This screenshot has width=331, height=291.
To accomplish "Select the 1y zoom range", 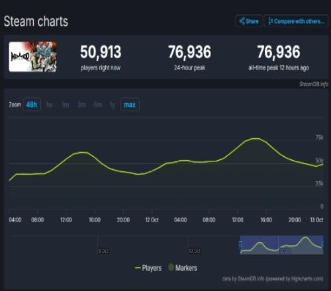I will (x=113, y=105).
